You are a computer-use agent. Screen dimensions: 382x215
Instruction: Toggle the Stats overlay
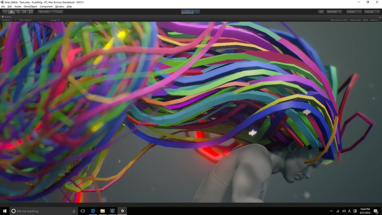coord(366,20)
